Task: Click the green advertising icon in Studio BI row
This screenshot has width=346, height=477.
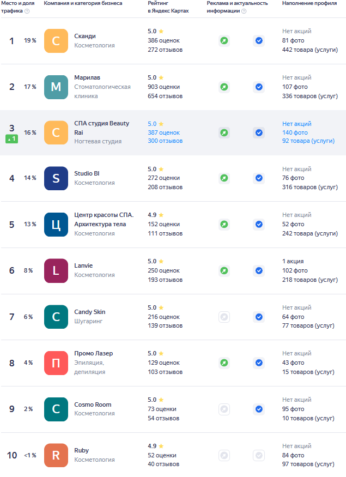Action: click(x=224, y=178)
